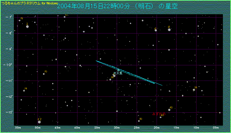Select the star labeled 45
The width and height of the screenshot is (231, 133).
(x=161, y=117)
